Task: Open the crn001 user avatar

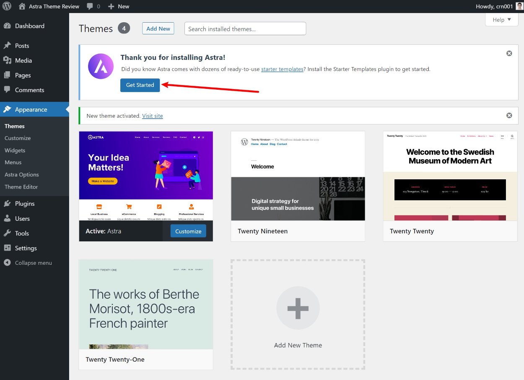Action: pyautogui.click(x=519, y=6)
